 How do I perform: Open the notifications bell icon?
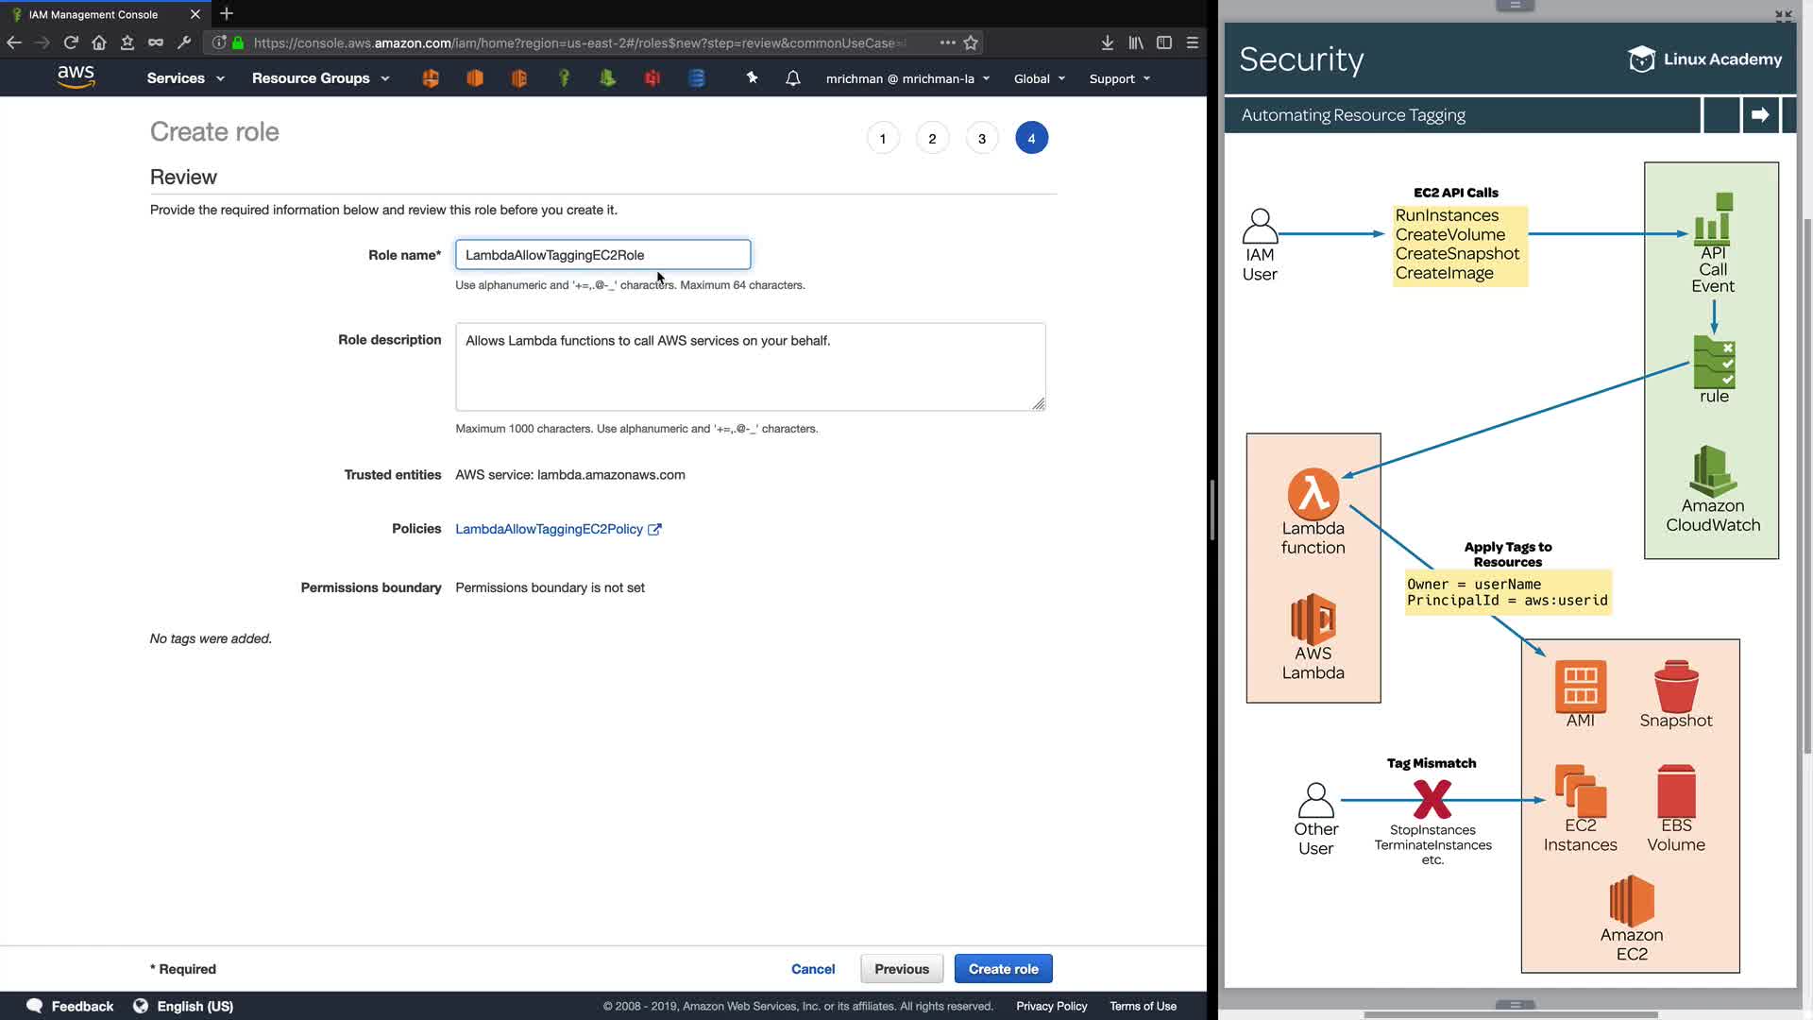(793, 78)
